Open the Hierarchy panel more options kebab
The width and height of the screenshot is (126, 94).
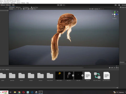[x=8, y=7]
